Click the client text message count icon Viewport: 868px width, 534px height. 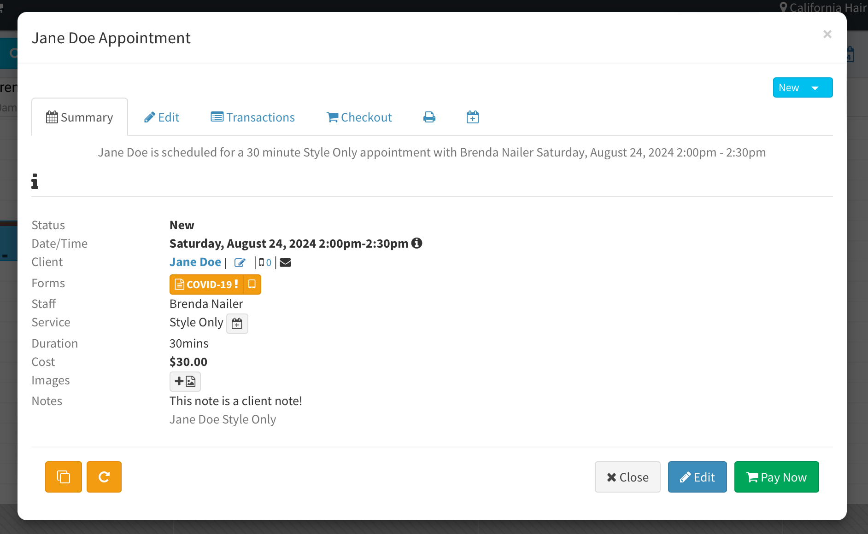point(265,263)
